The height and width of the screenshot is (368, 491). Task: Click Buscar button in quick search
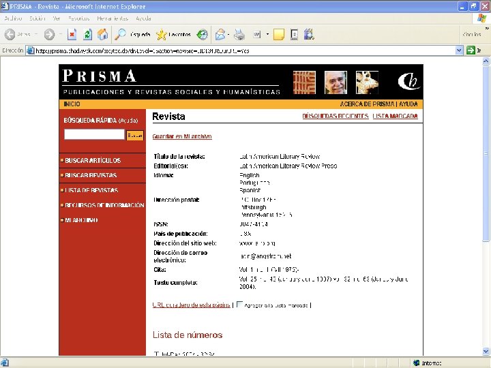coord(135,135)
